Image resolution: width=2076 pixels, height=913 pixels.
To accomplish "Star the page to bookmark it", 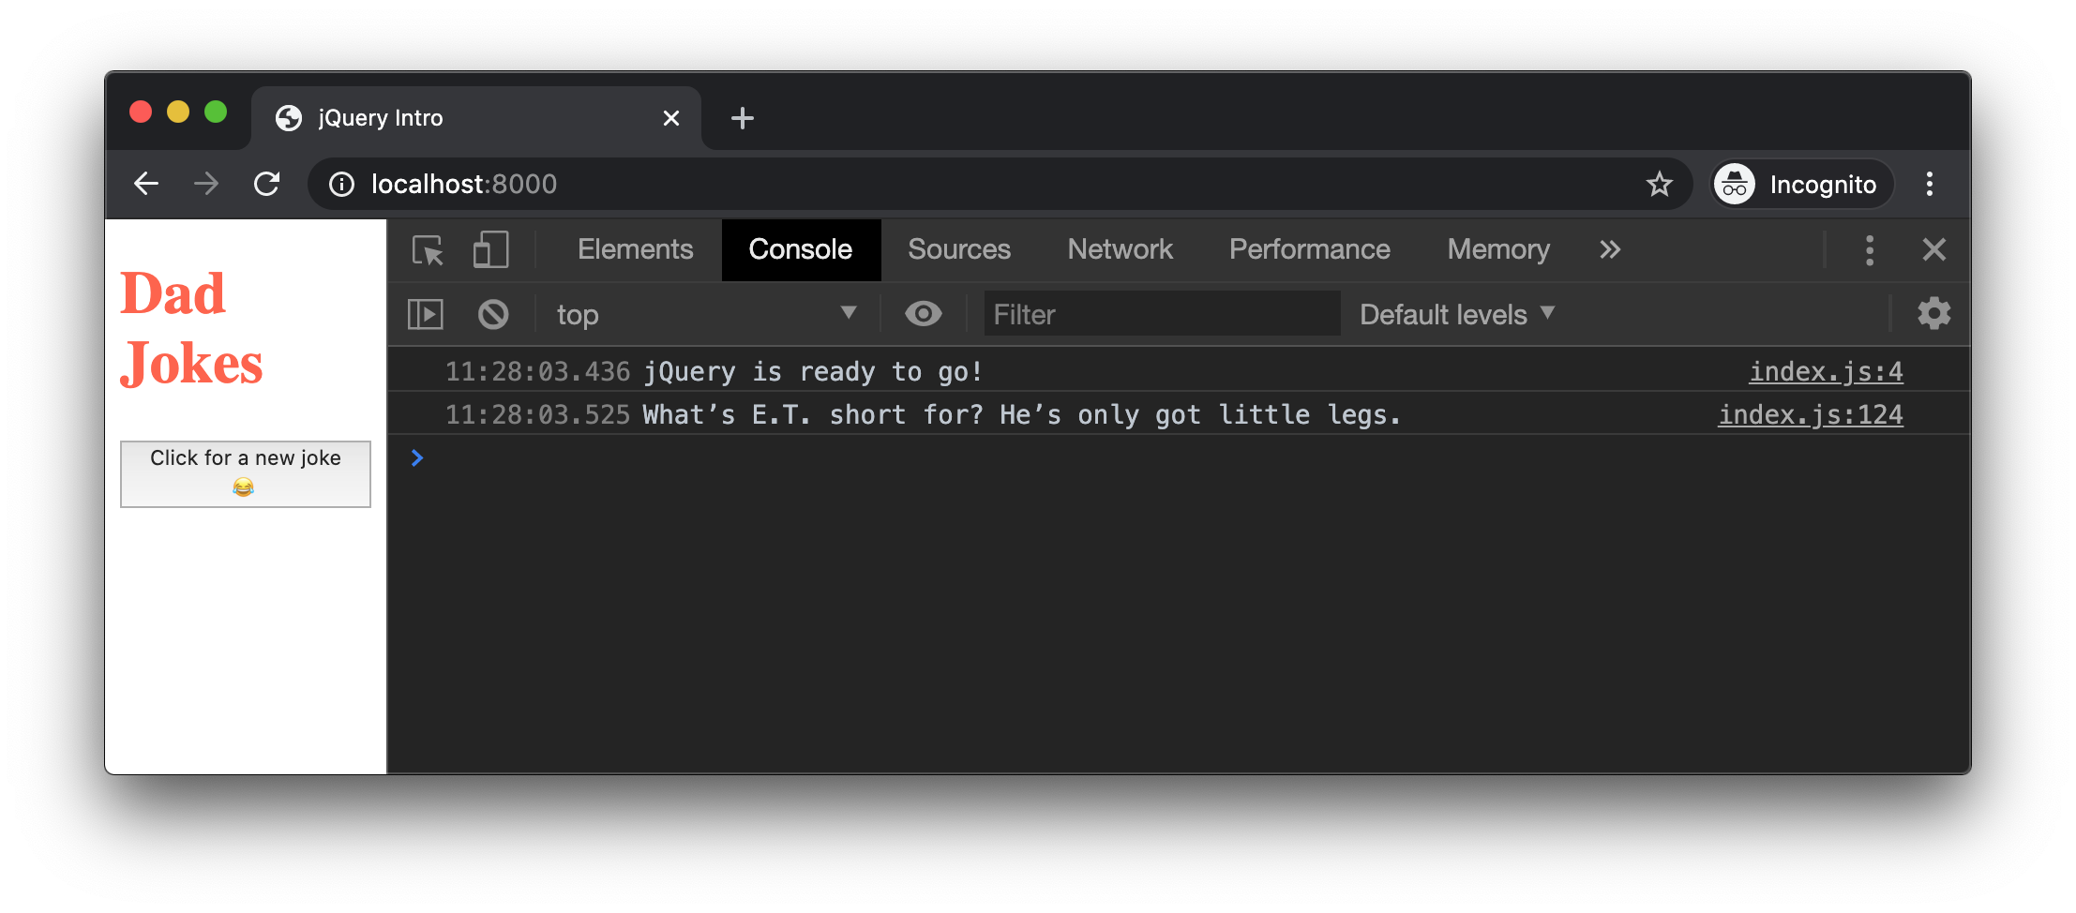I will coord(1660,184).
